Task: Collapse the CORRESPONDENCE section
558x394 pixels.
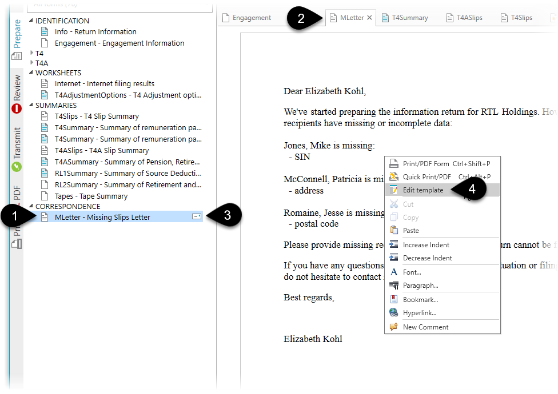Action: [31, 207]
